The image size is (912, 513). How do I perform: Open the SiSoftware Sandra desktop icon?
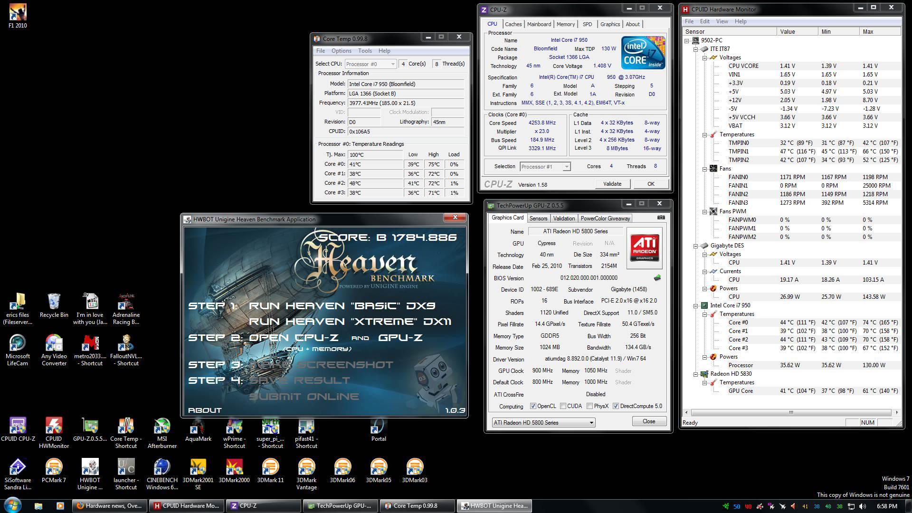[x=18, y=474]
